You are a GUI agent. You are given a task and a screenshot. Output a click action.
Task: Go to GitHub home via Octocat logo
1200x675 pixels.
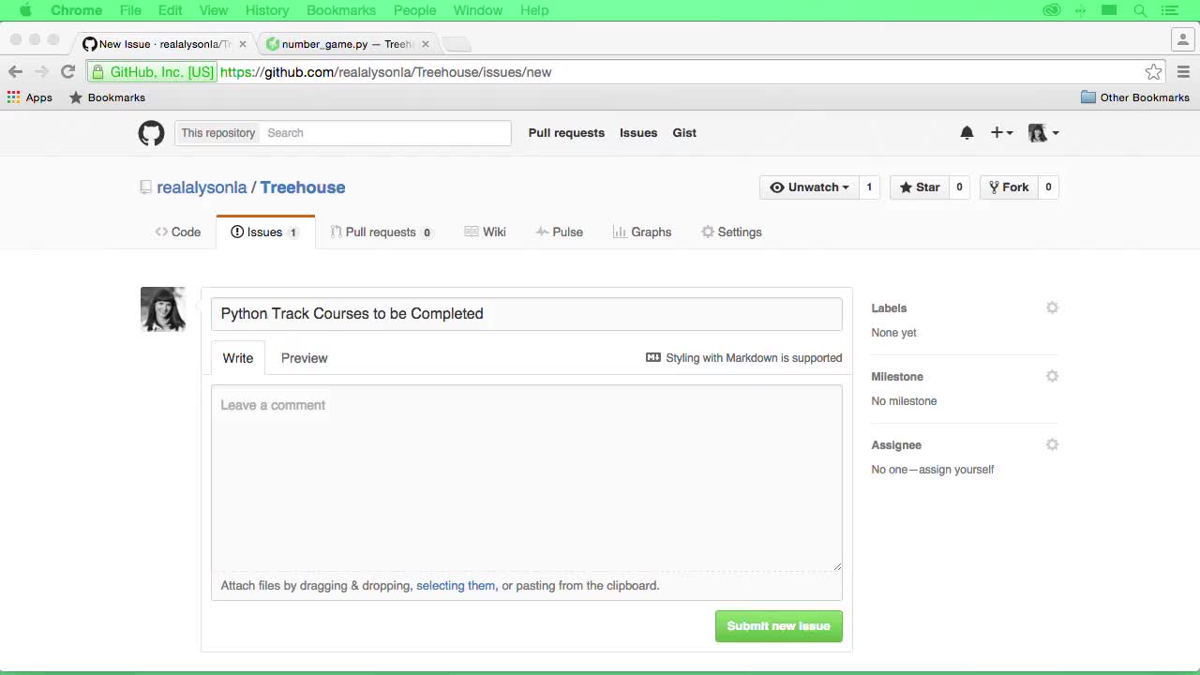coord(151,133)
